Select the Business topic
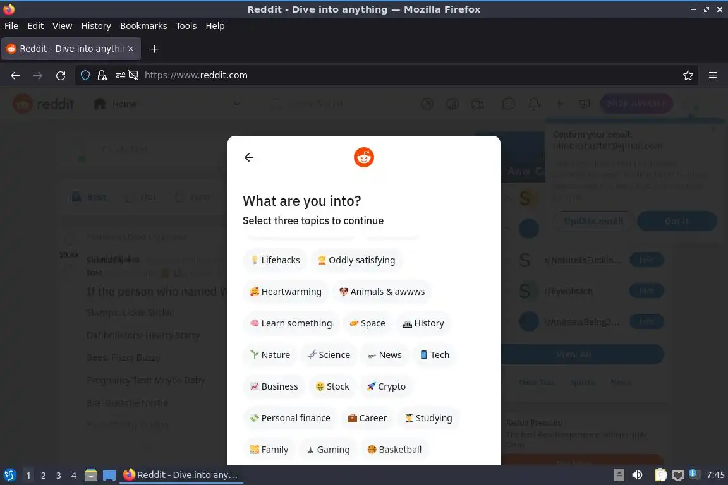Image resolution: width=728 pixels, height=485 pixels. tap(274, 386)
